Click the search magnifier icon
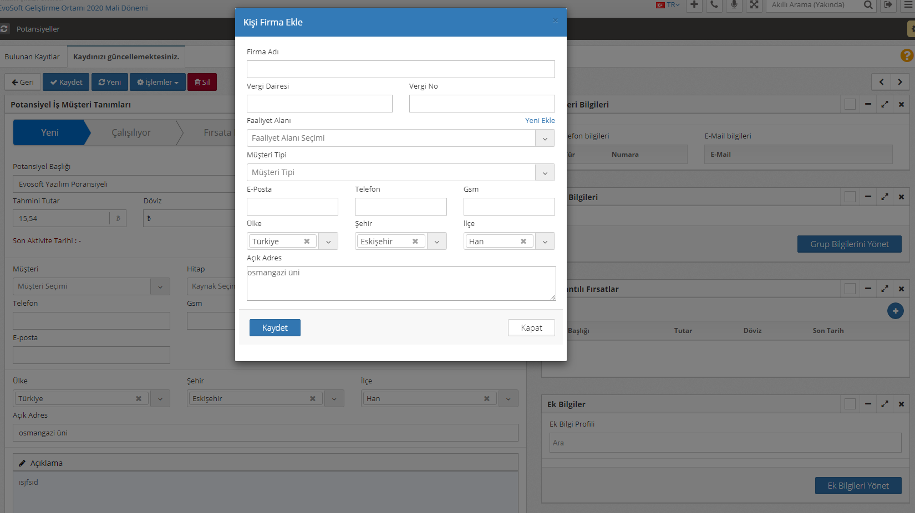This screenshot has height=513, width=915. [868, 5]
